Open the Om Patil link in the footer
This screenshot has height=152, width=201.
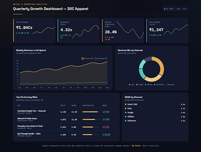pyautogui.click(x=136, y=146)
